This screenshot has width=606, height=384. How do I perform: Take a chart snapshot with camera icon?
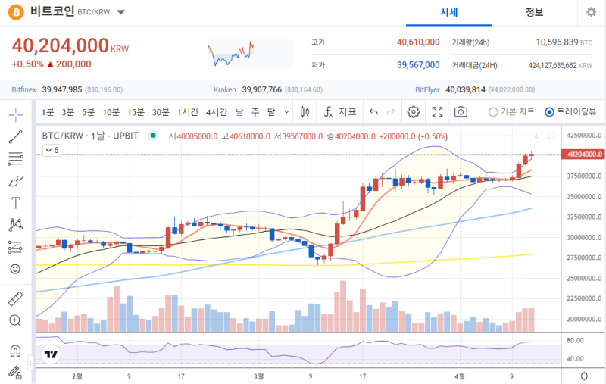(461, 112)
